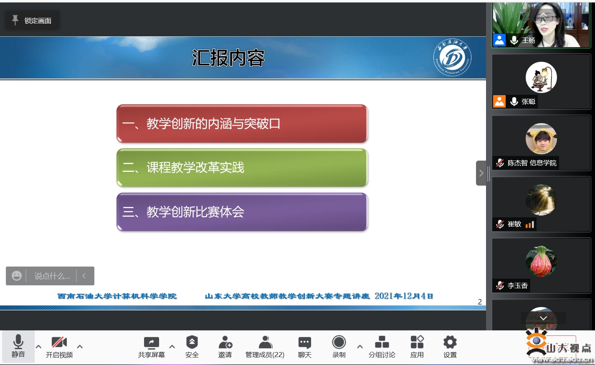This screenshot has width=595, height=365.
Task: Toggle 锁定画面 pin at top left
Action: point(32,20)
